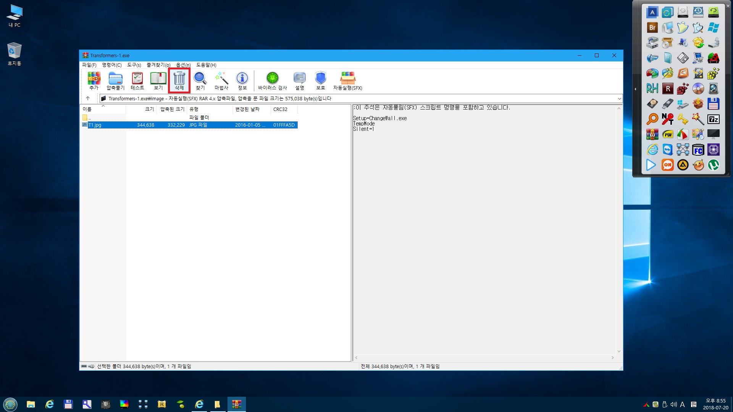Click the Protect (보호) shield icon
The image size is (733, 412).
coord(320,81)
